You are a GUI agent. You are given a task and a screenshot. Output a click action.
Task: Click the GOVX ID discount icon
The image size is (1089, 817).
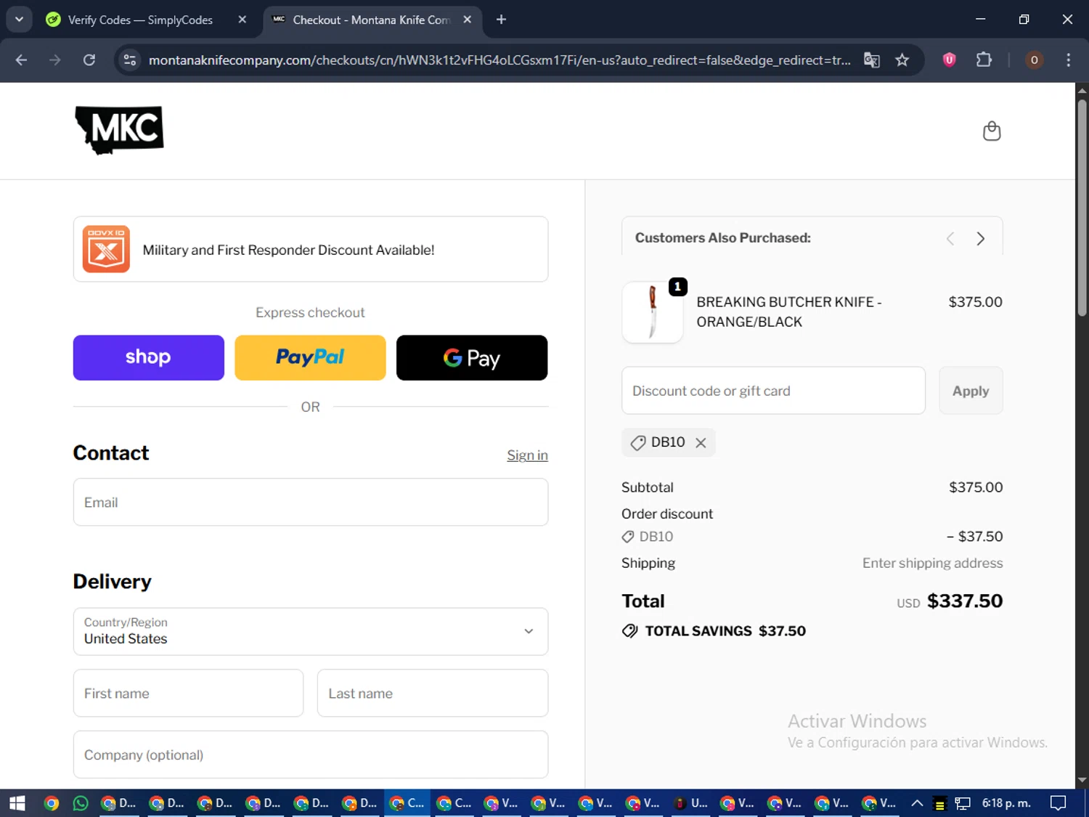click(x=106, y=249)
